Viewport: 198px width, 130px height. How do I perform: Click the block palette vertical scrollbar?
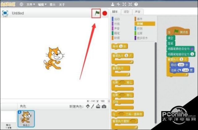click(x=156, y=83)
